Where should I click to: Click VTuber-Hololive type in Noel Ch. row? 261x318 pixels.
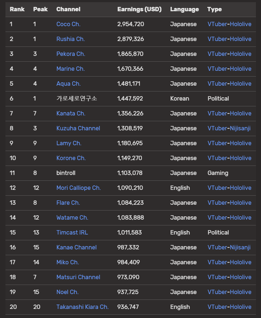[x=229, y=292]
